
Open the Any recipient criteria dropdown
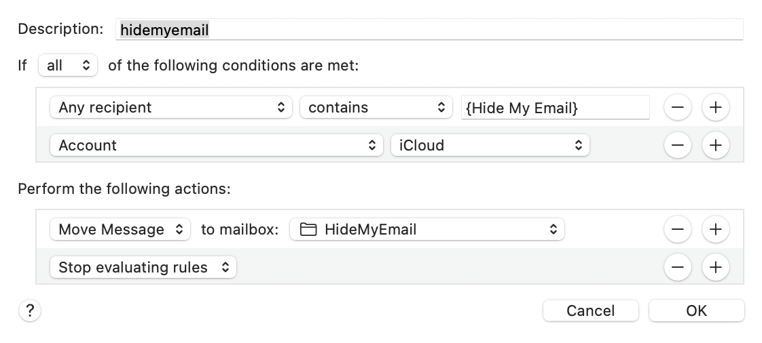171,107
